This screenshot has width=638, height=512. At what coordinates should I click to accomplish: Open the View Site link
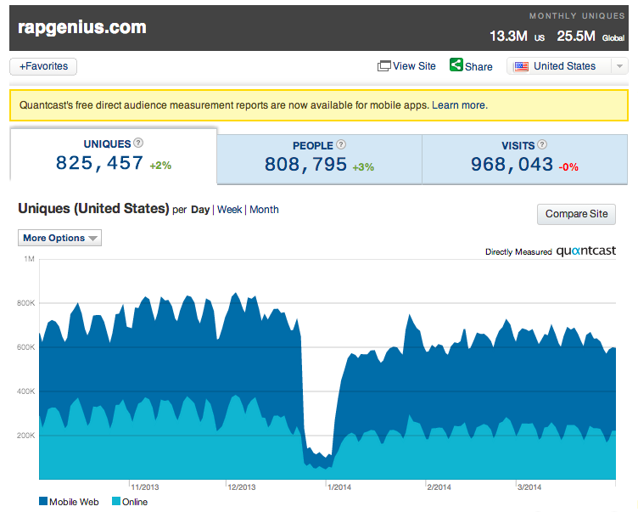[414, 66]
